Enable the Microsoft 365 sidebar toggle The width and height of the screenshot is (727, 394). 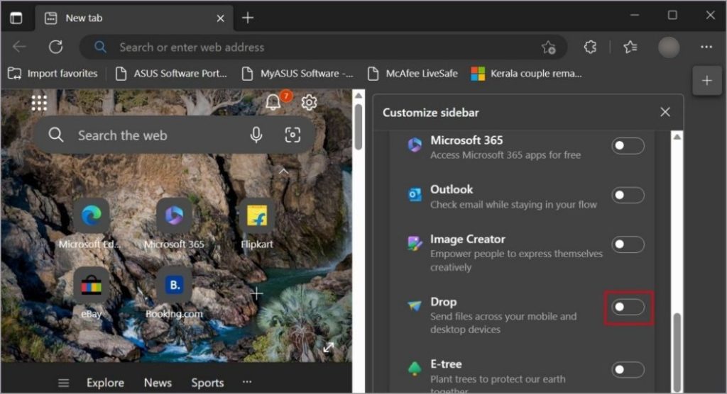click(x=628, y=146)
